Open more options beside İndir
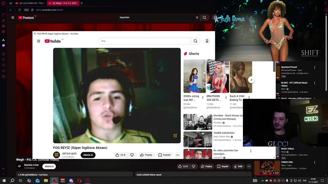Viewport: 328px width, 184px height. [249, 166]
